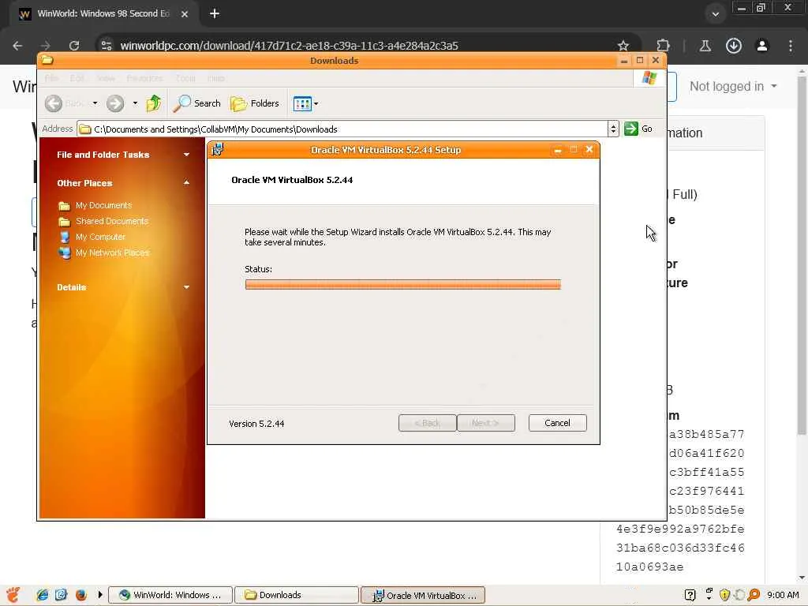The height and width of the screenshot is (606, 808).
Task: Click the Forward arrow in Downloads toolbar
Action: pyautogui.click(x=115, y=103)
